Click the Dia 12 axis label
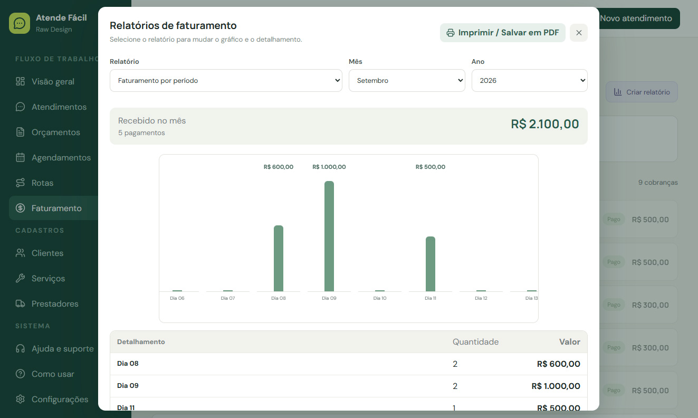The height and width of the screenshot is (418, 698). click(x=481, y=298)
